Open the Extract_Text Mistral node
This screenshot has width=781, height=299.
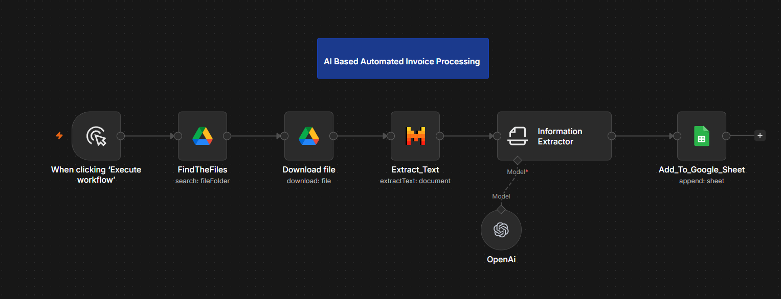click(x=415, y=136)
